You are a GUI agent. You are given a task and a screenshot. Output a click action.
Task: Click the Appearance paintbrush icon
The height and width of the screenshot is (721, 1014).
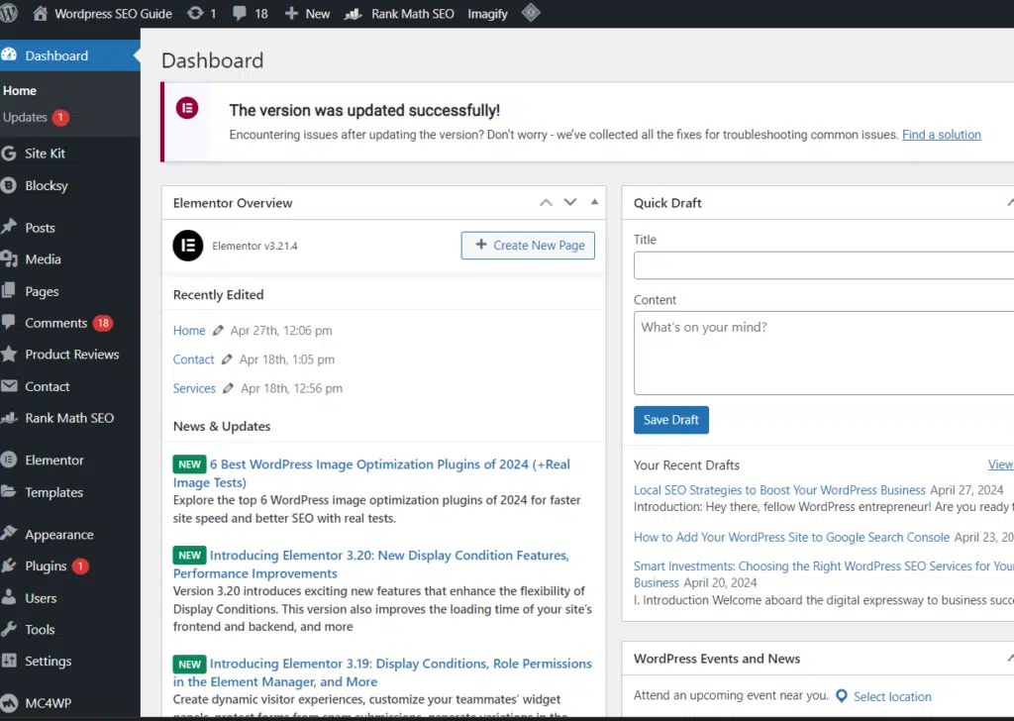[9, 534]
